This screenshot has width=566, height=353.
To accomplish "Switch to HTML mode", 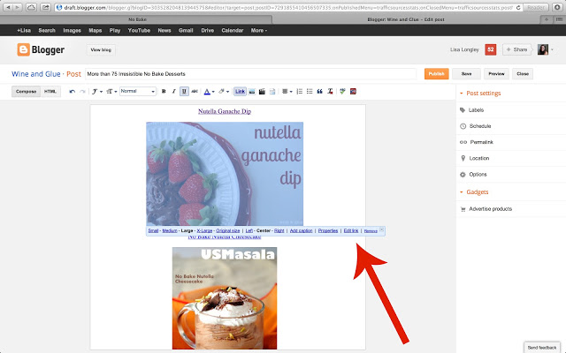I will 50,92.
